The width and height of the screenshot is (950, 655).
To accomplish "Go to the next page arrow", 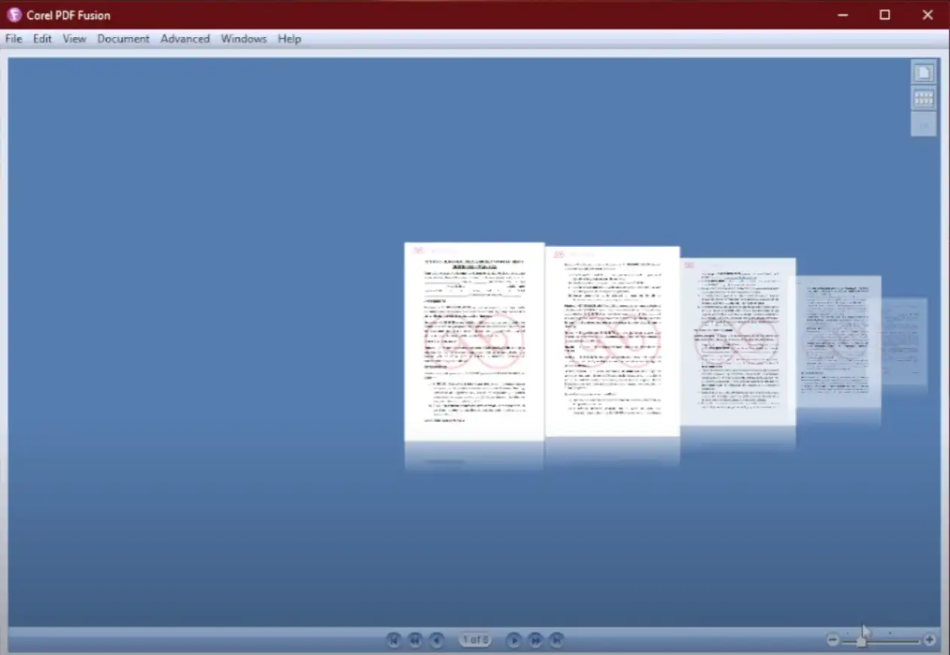I will (x=513, y=640).
